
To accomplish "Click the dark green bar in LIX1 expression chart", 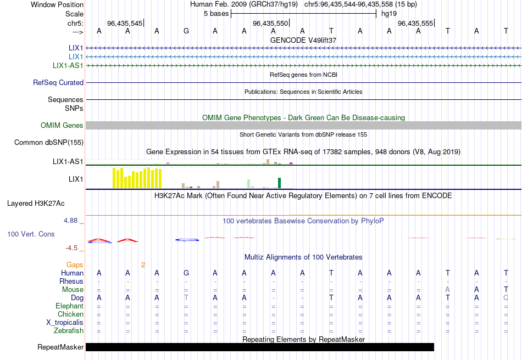I will pos(280,183).
